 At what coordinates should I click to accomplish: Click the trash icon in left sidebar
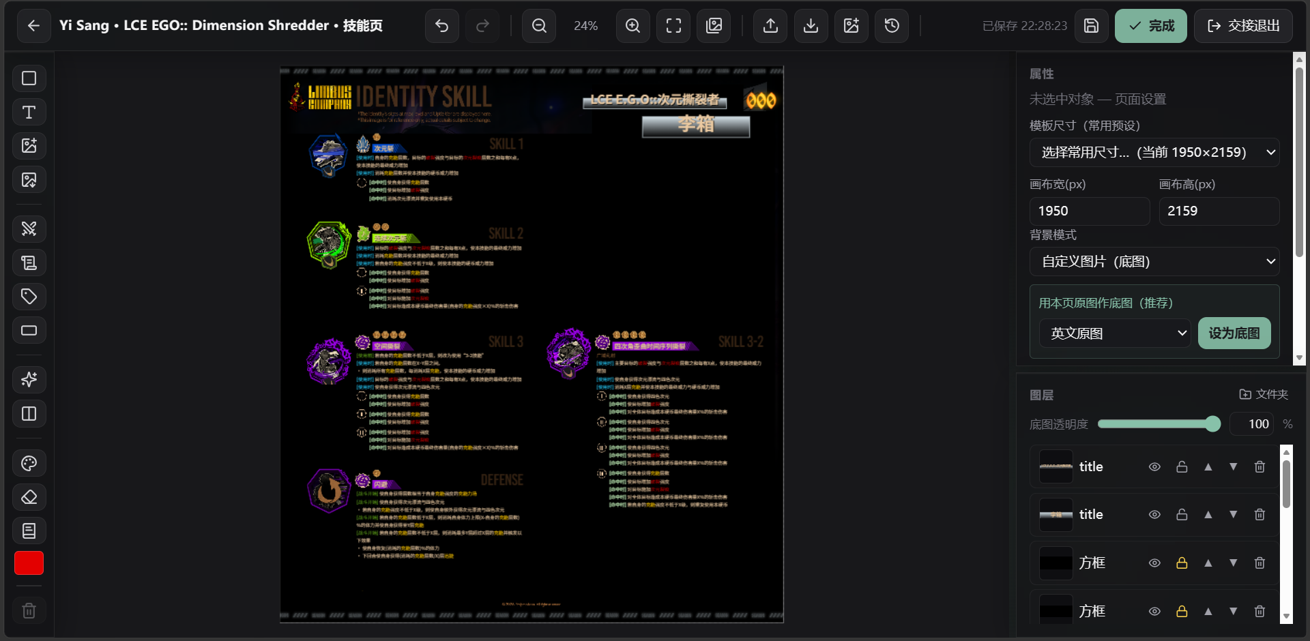coord(29,611)
